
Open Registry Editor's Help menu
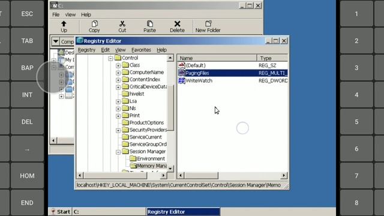161,50
